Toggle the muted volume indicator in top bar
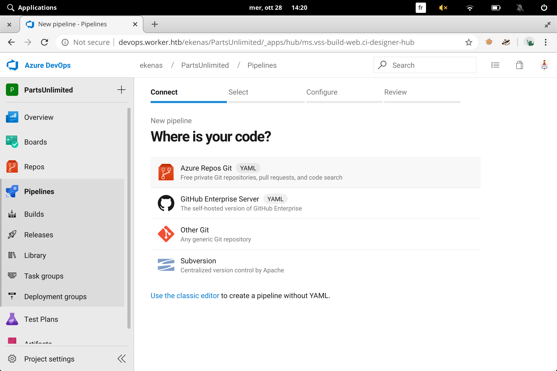 click(x=443, y=8)
